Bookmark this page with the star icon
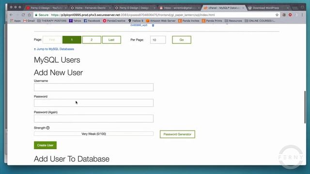Image resolution: width=310 pixels, height=174 pixels. click(277, 15)
